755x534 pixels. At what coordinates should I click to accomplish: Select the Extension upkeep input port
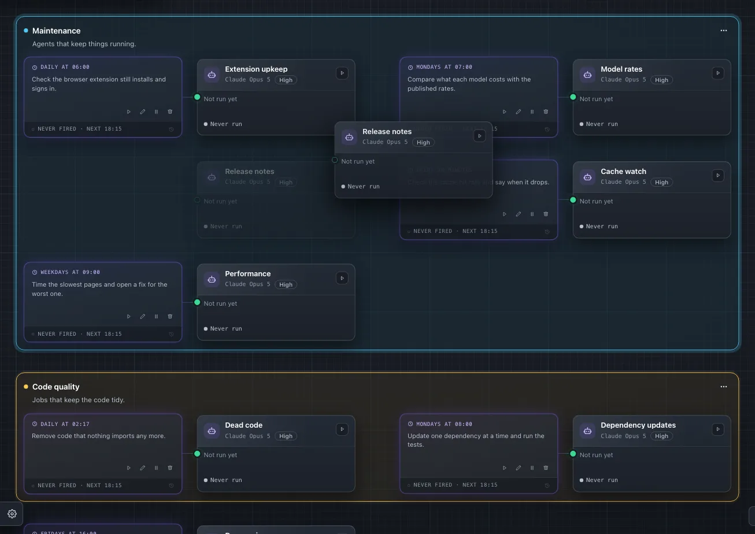coord(197,97)
